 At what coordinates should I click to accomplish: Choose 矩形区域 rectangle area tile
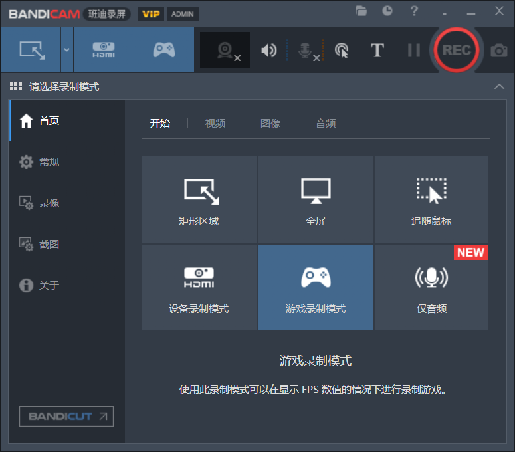point(199,199)
